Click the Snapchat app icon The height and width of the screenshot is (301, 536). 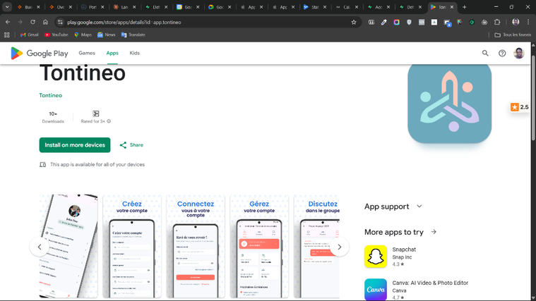point(375,257)
